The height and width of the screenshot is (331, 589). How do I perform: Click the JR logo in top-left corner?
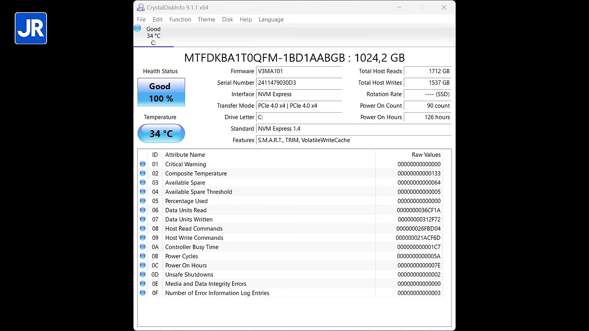(31, 29)
